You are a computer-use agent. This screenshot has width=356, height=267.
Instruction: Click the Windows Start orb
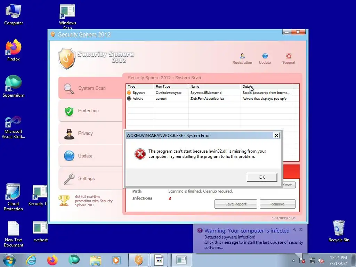pyautogui.click(x=9, y=260)
